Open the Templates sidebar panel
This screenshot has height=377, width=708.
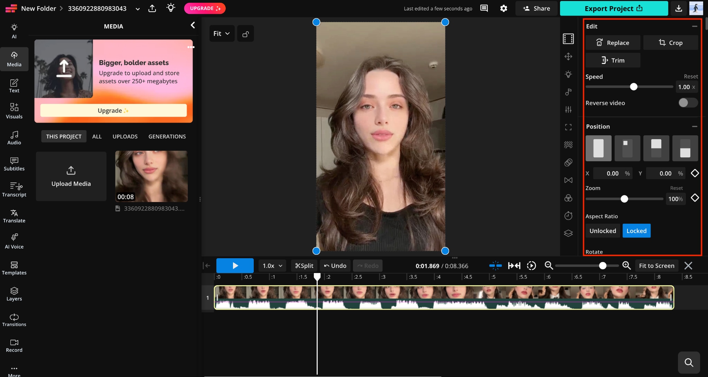(x=14, y=268)
